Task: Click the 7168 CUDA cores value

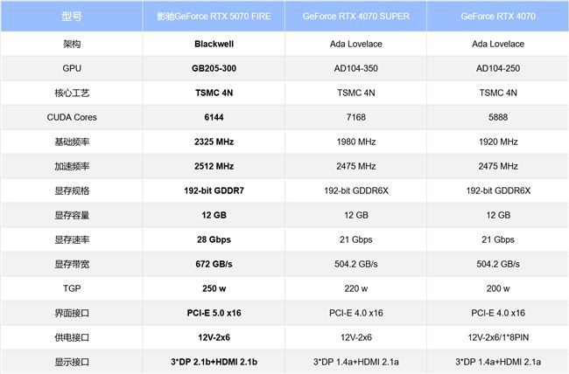Action: 356,117
